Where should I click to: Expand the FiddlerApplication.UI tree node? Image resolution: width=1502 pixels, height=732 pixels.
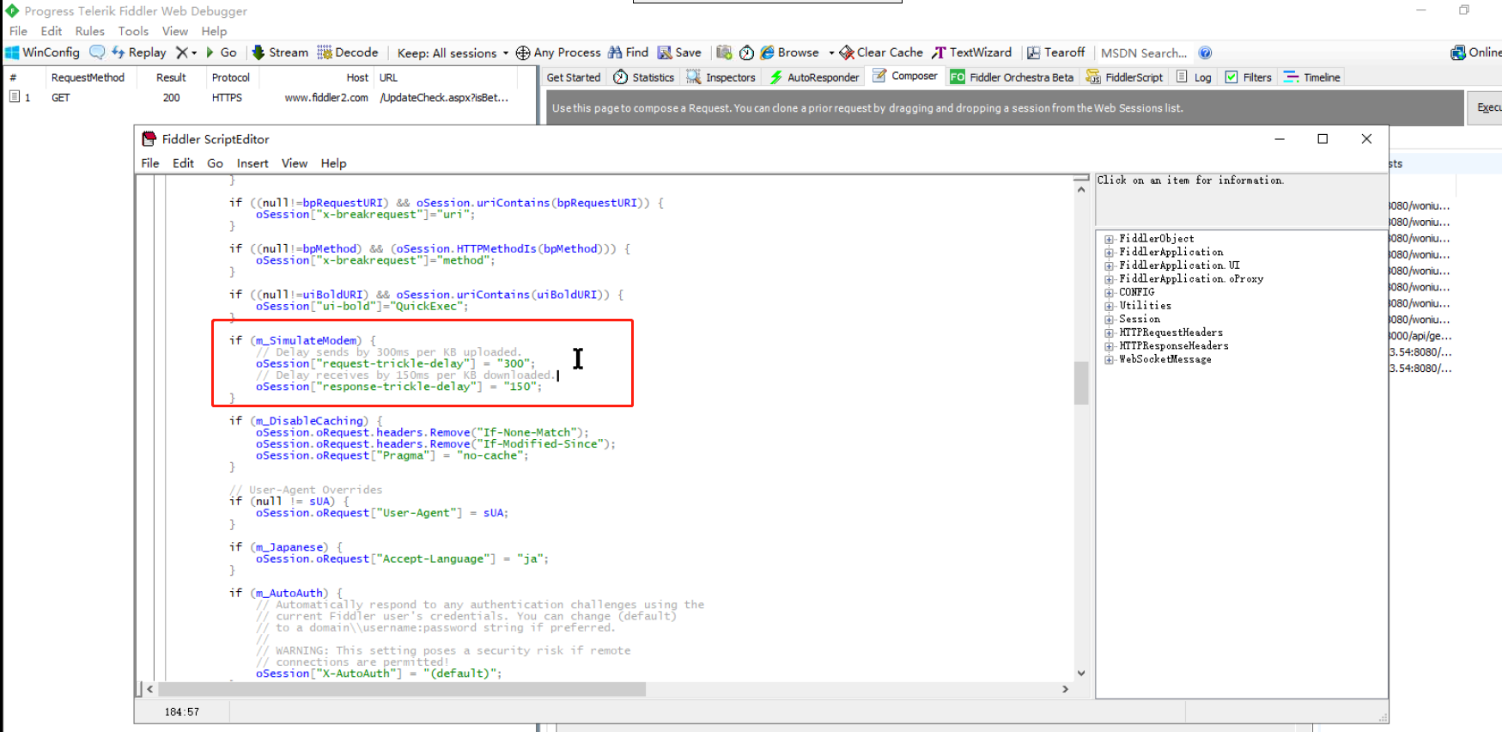tap(1110, 266)
